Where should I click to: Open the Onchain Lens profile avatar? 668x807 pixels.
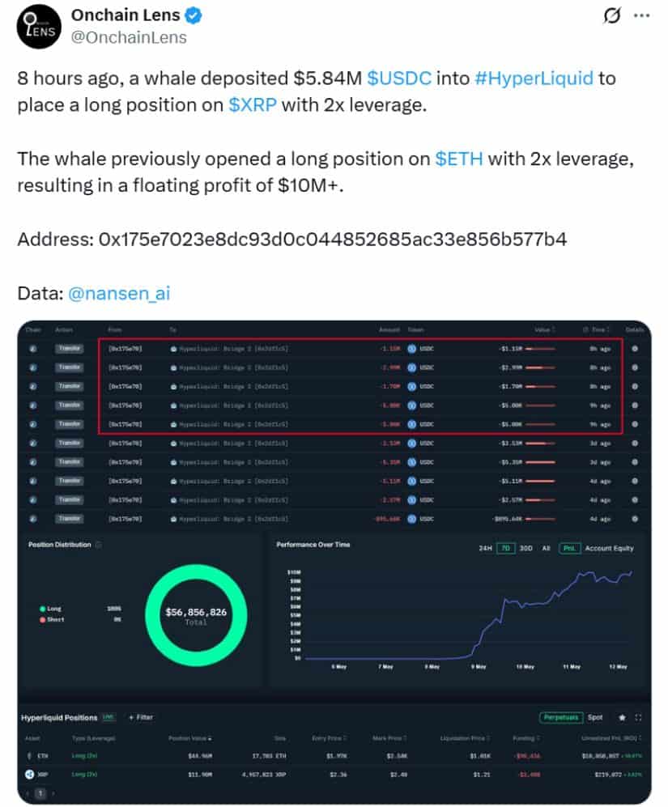[x=39, y=26]
